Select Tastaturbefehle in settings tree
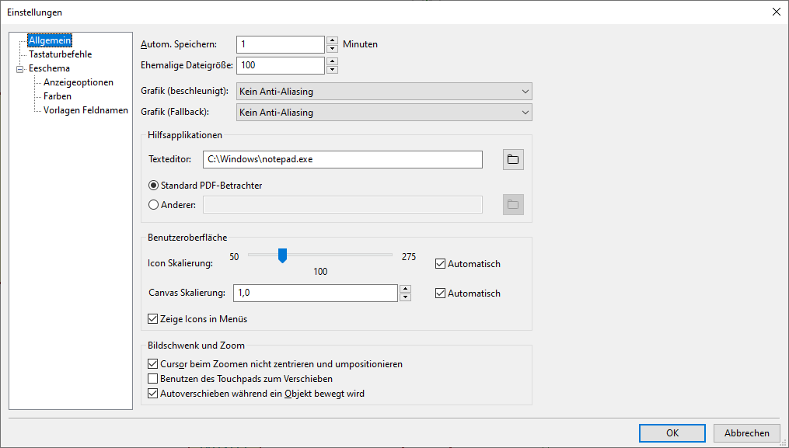Image resolution: width=789 pixels, height=448 pixels. pos(61,54)
